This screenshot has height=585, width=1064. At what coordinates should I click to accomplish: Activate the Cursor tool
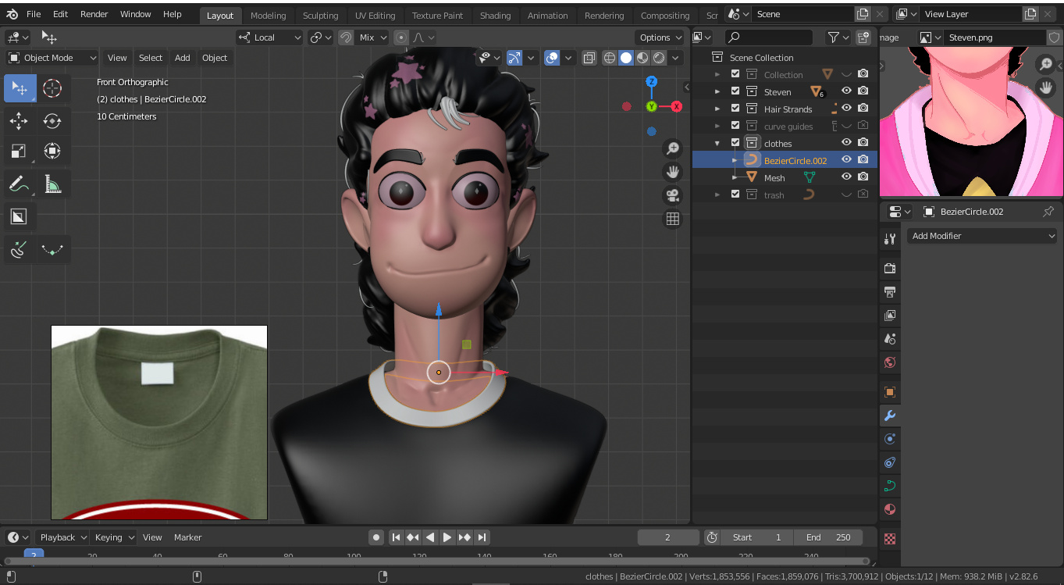pyautogui.click(x=52, y=88)
